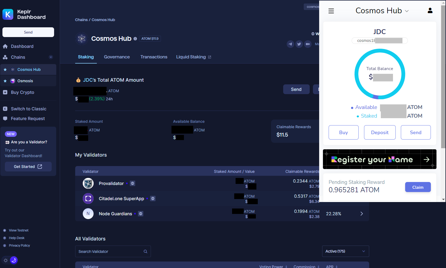Open the Help Desk link
The width and height of the screenshot is (446, 268).
click(x=16, y=238)
